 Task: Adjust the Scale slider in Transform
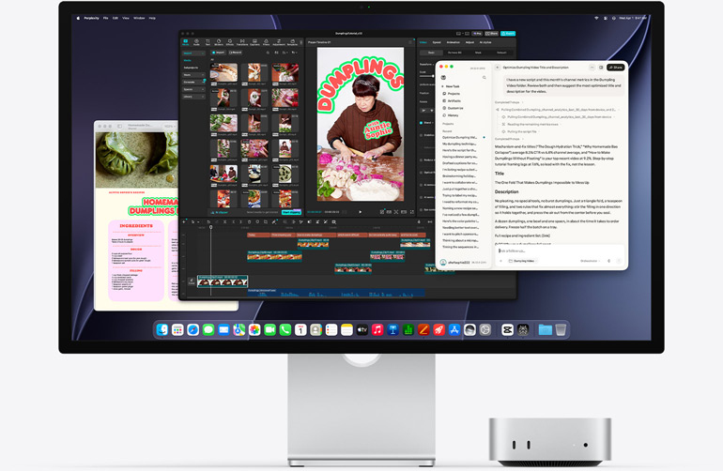click(426, 76)
